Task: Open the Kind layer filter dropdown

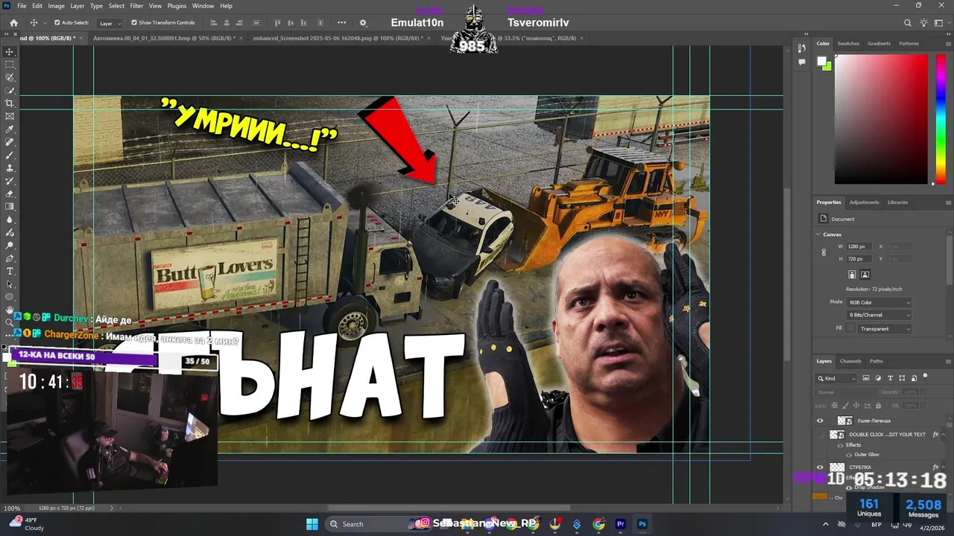Action: coord(837,378)
